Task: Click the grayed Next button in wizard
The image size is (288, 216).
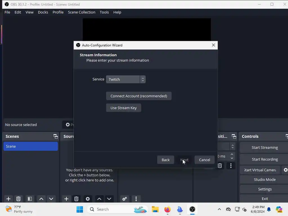Action: point(184,160)
